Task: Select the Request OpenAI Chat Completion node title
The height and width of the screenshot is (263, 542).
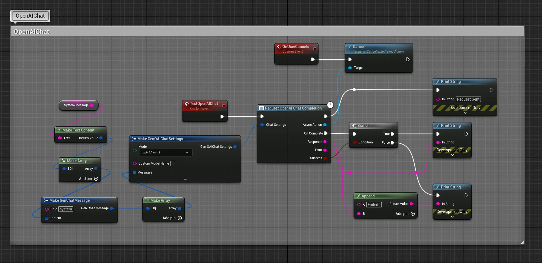Action: (293, 108)
